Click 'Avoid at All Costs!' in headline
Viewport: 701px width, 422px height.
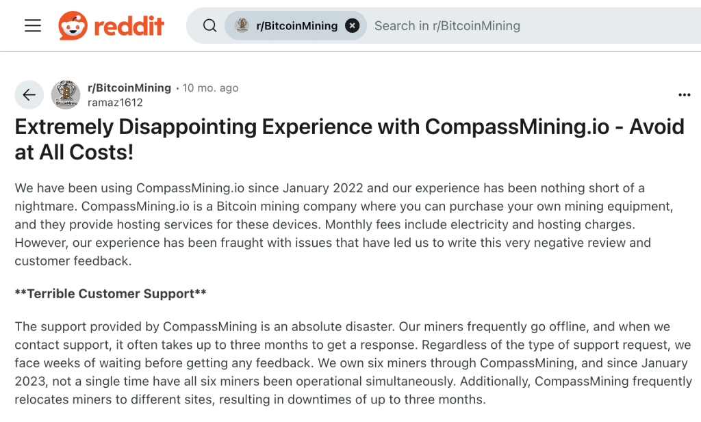pos(75,152)
